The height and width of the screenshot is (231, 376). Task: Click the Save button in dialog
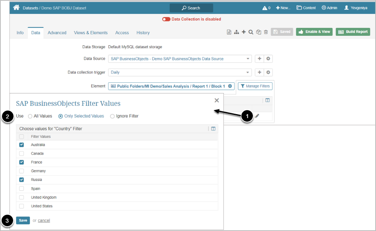point(23,221)
